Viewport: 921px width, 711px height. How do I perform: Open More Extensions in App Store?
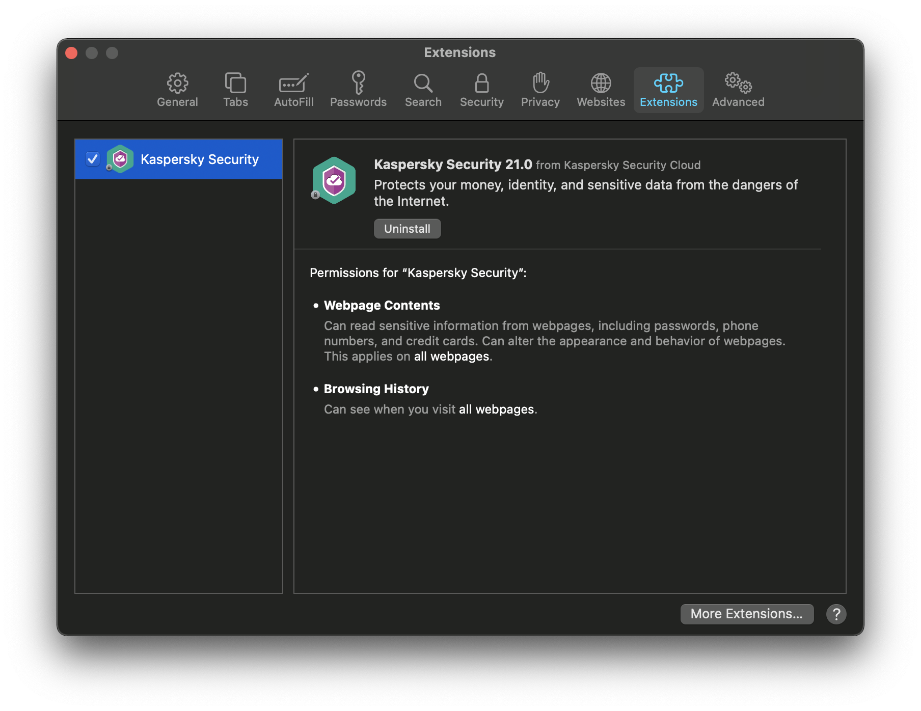(x=746, y=614)
